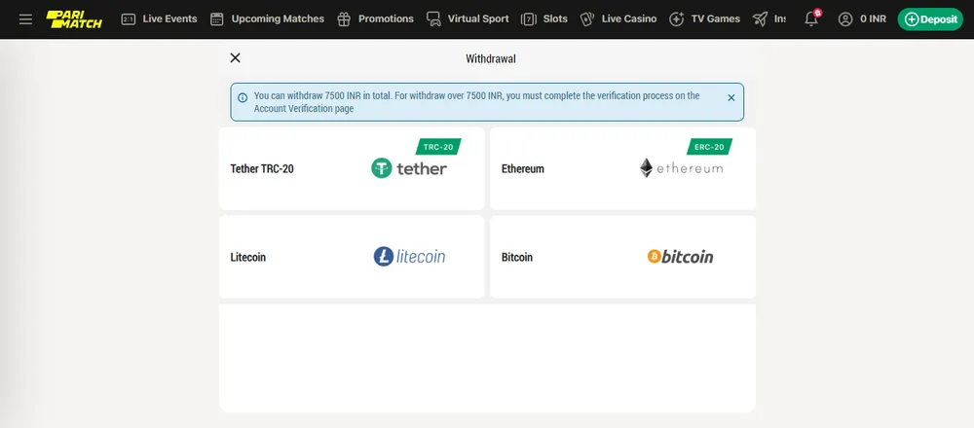Open TV Games section
The width and height of the screenshot is (974, 428).
(716, 19)
